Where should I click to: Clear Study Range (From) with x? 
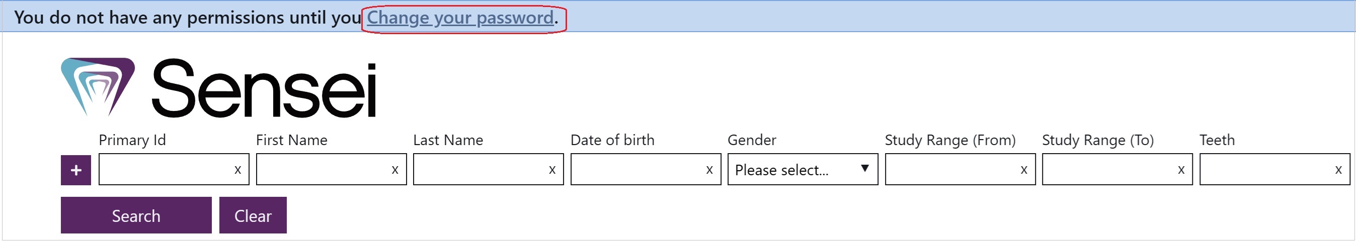pyautogui.click(x=1024, y=170)
